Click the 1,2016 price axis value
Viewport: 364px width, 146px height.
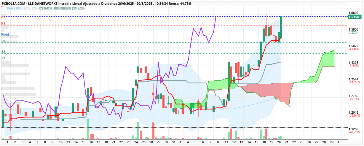point(354,112)
